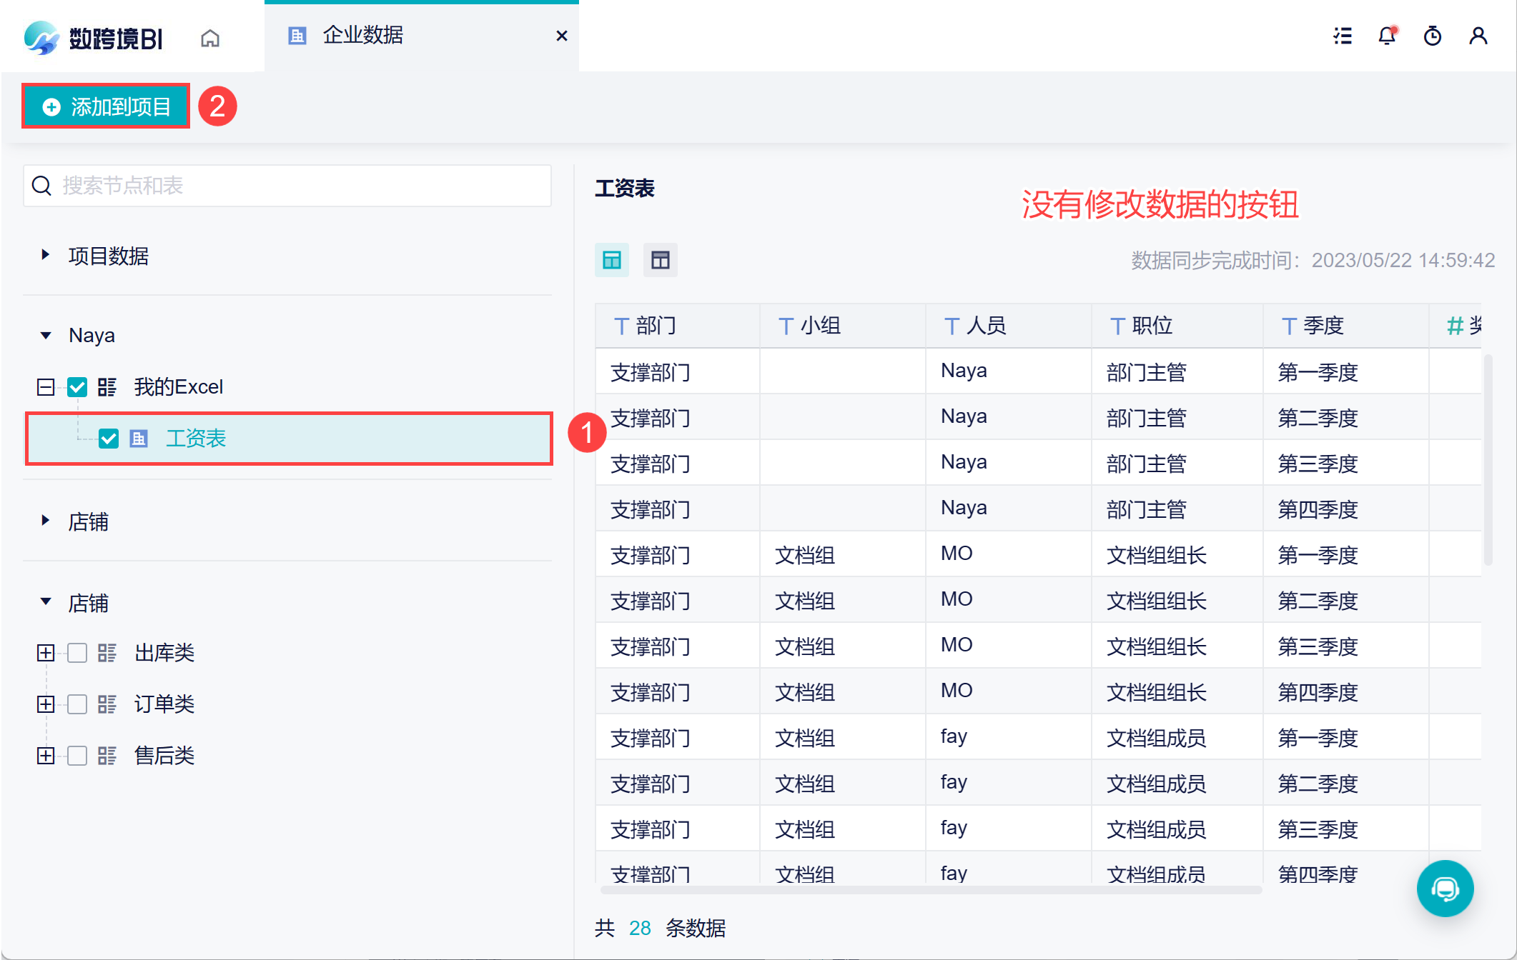1517x960 pixels.
Task: Select 售后类 in the tree
Action: pos(164,756)
